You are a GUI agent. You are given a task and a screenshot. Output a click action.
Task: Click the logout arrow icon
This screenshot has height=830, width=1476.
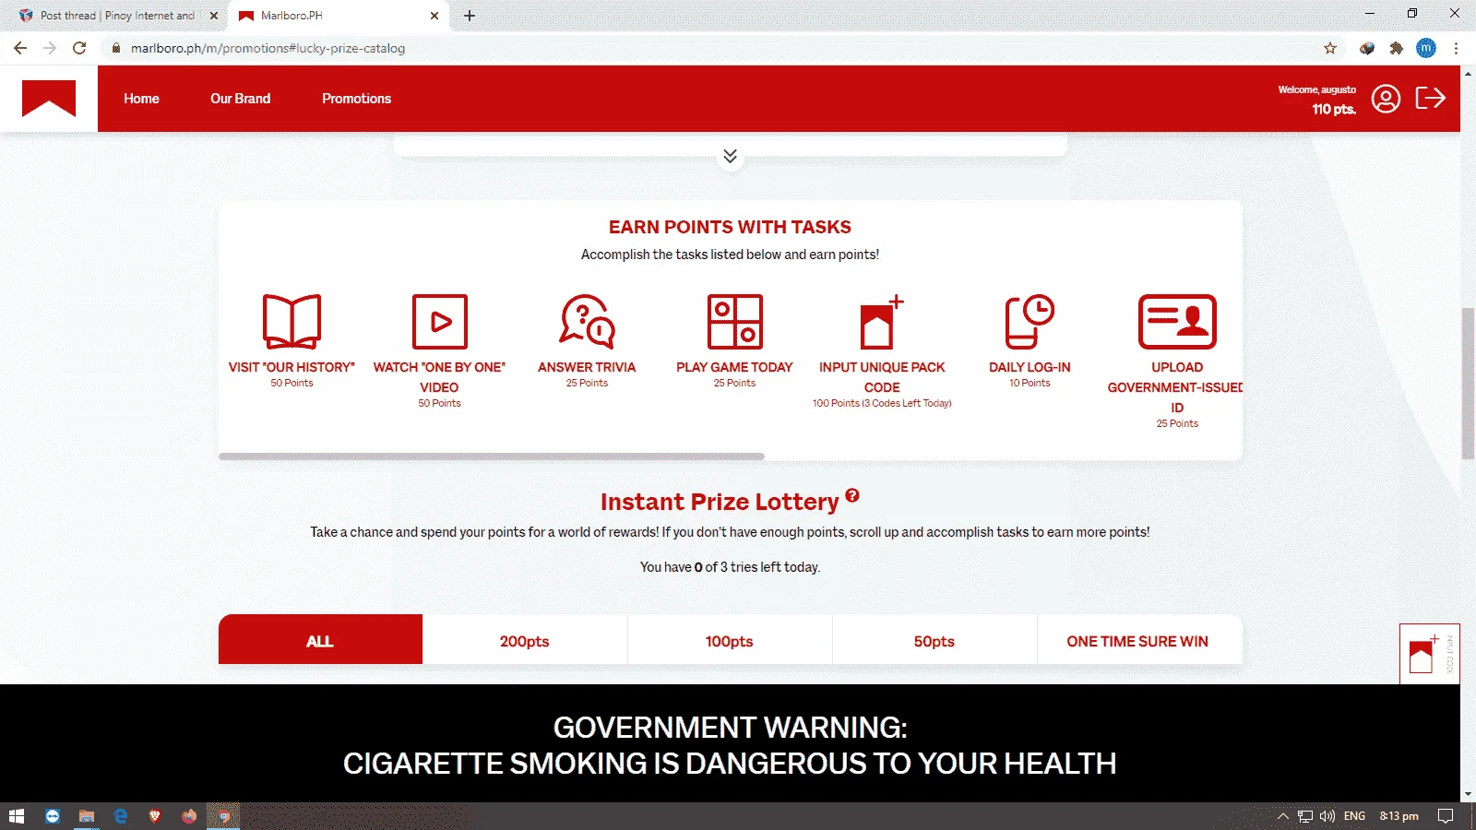click(x=1430, y=98)
